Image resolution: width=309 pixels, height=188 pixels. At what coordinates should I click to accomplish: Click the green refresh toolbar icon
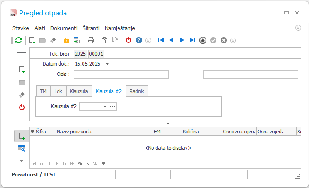(19, 40)
